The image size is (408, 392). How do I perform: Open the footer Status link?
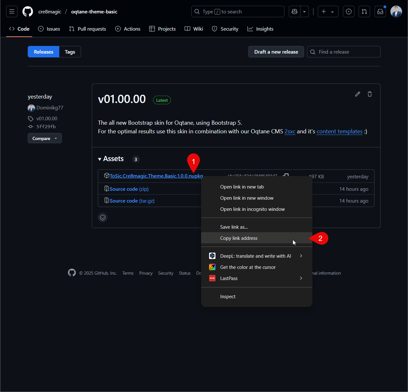185,273
